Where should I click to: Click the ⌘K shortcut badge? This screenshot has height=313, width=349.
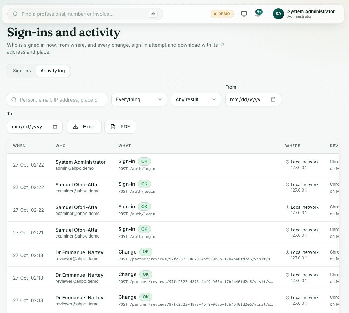tap(153, 14)
